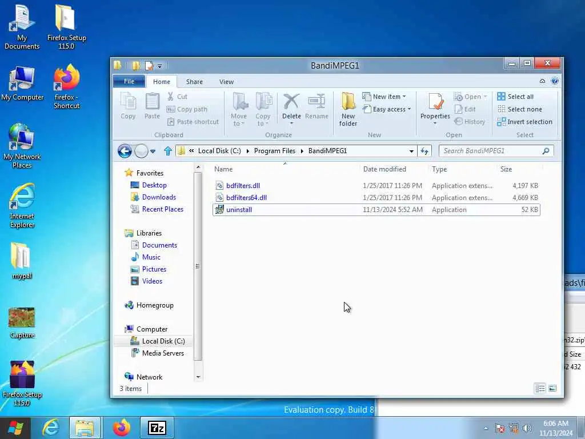The height and width of the screenshot is (439, 585).
Task: Click the Edit item in Open group
Action: [465, 109]
